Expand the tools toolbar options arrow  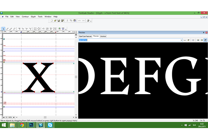[x=66, y=29]
